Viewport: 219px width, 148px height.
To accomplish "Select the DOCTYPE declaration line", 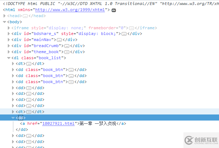I will tap(111, 4).
